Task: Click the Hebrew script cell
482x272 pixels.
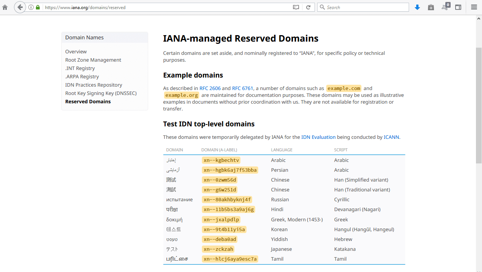Action: pyautogui.click(x=343, y=239)
